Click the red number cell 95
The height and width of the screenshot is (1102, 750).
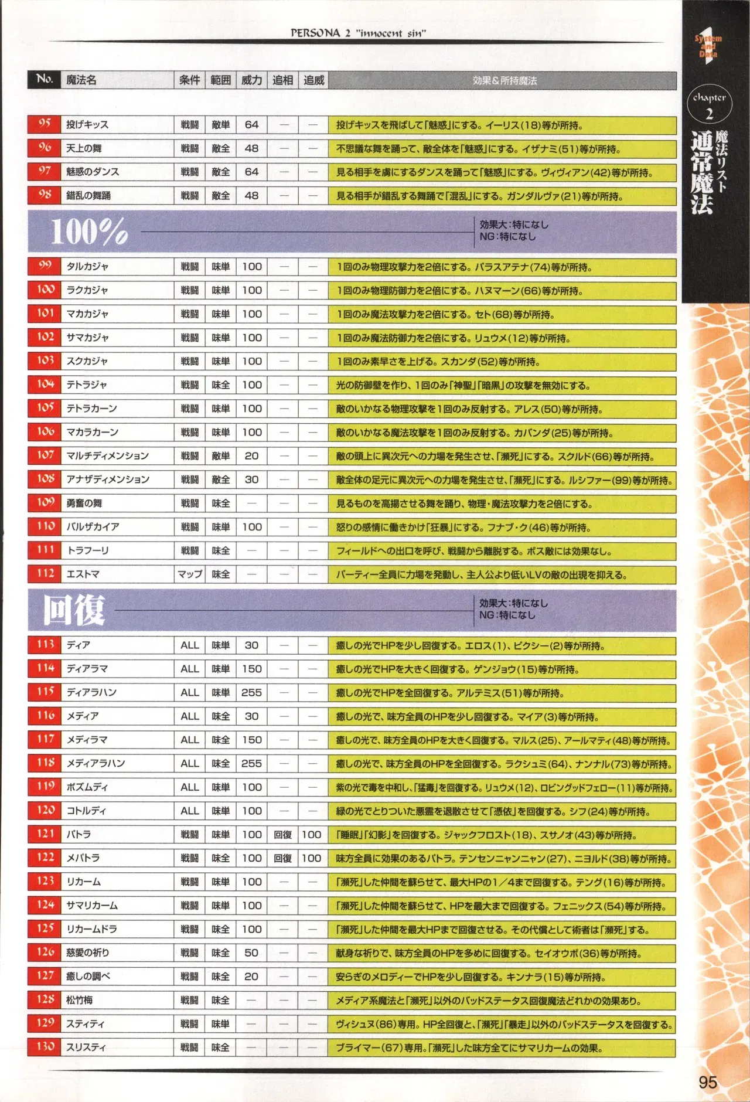(x=45, y=124)
